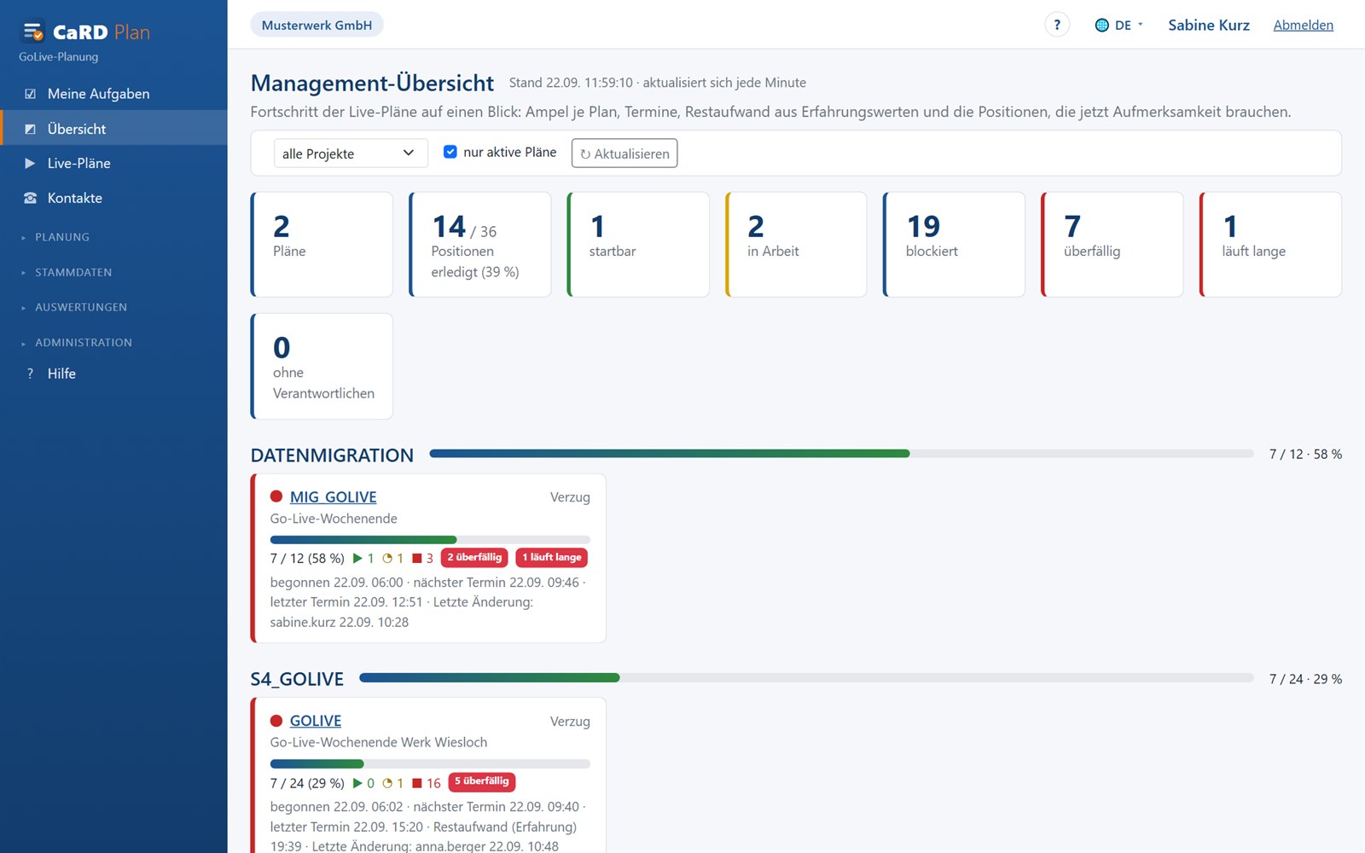
Task: Go to Meine Aufgaben in sidebar
Action: pyautogui.click(x=113, y=94)
